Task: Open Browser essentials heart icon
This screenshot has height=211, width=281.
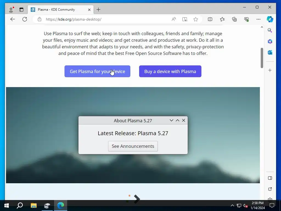Action: [246, 19]
